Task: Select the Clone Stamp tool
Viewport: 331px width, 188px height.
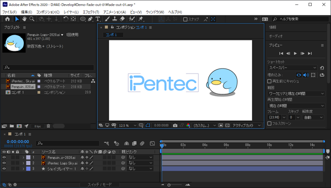Action: 114,19
